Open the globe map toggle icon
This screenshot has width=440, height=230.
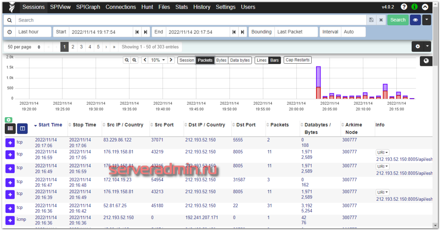point(426,61)
